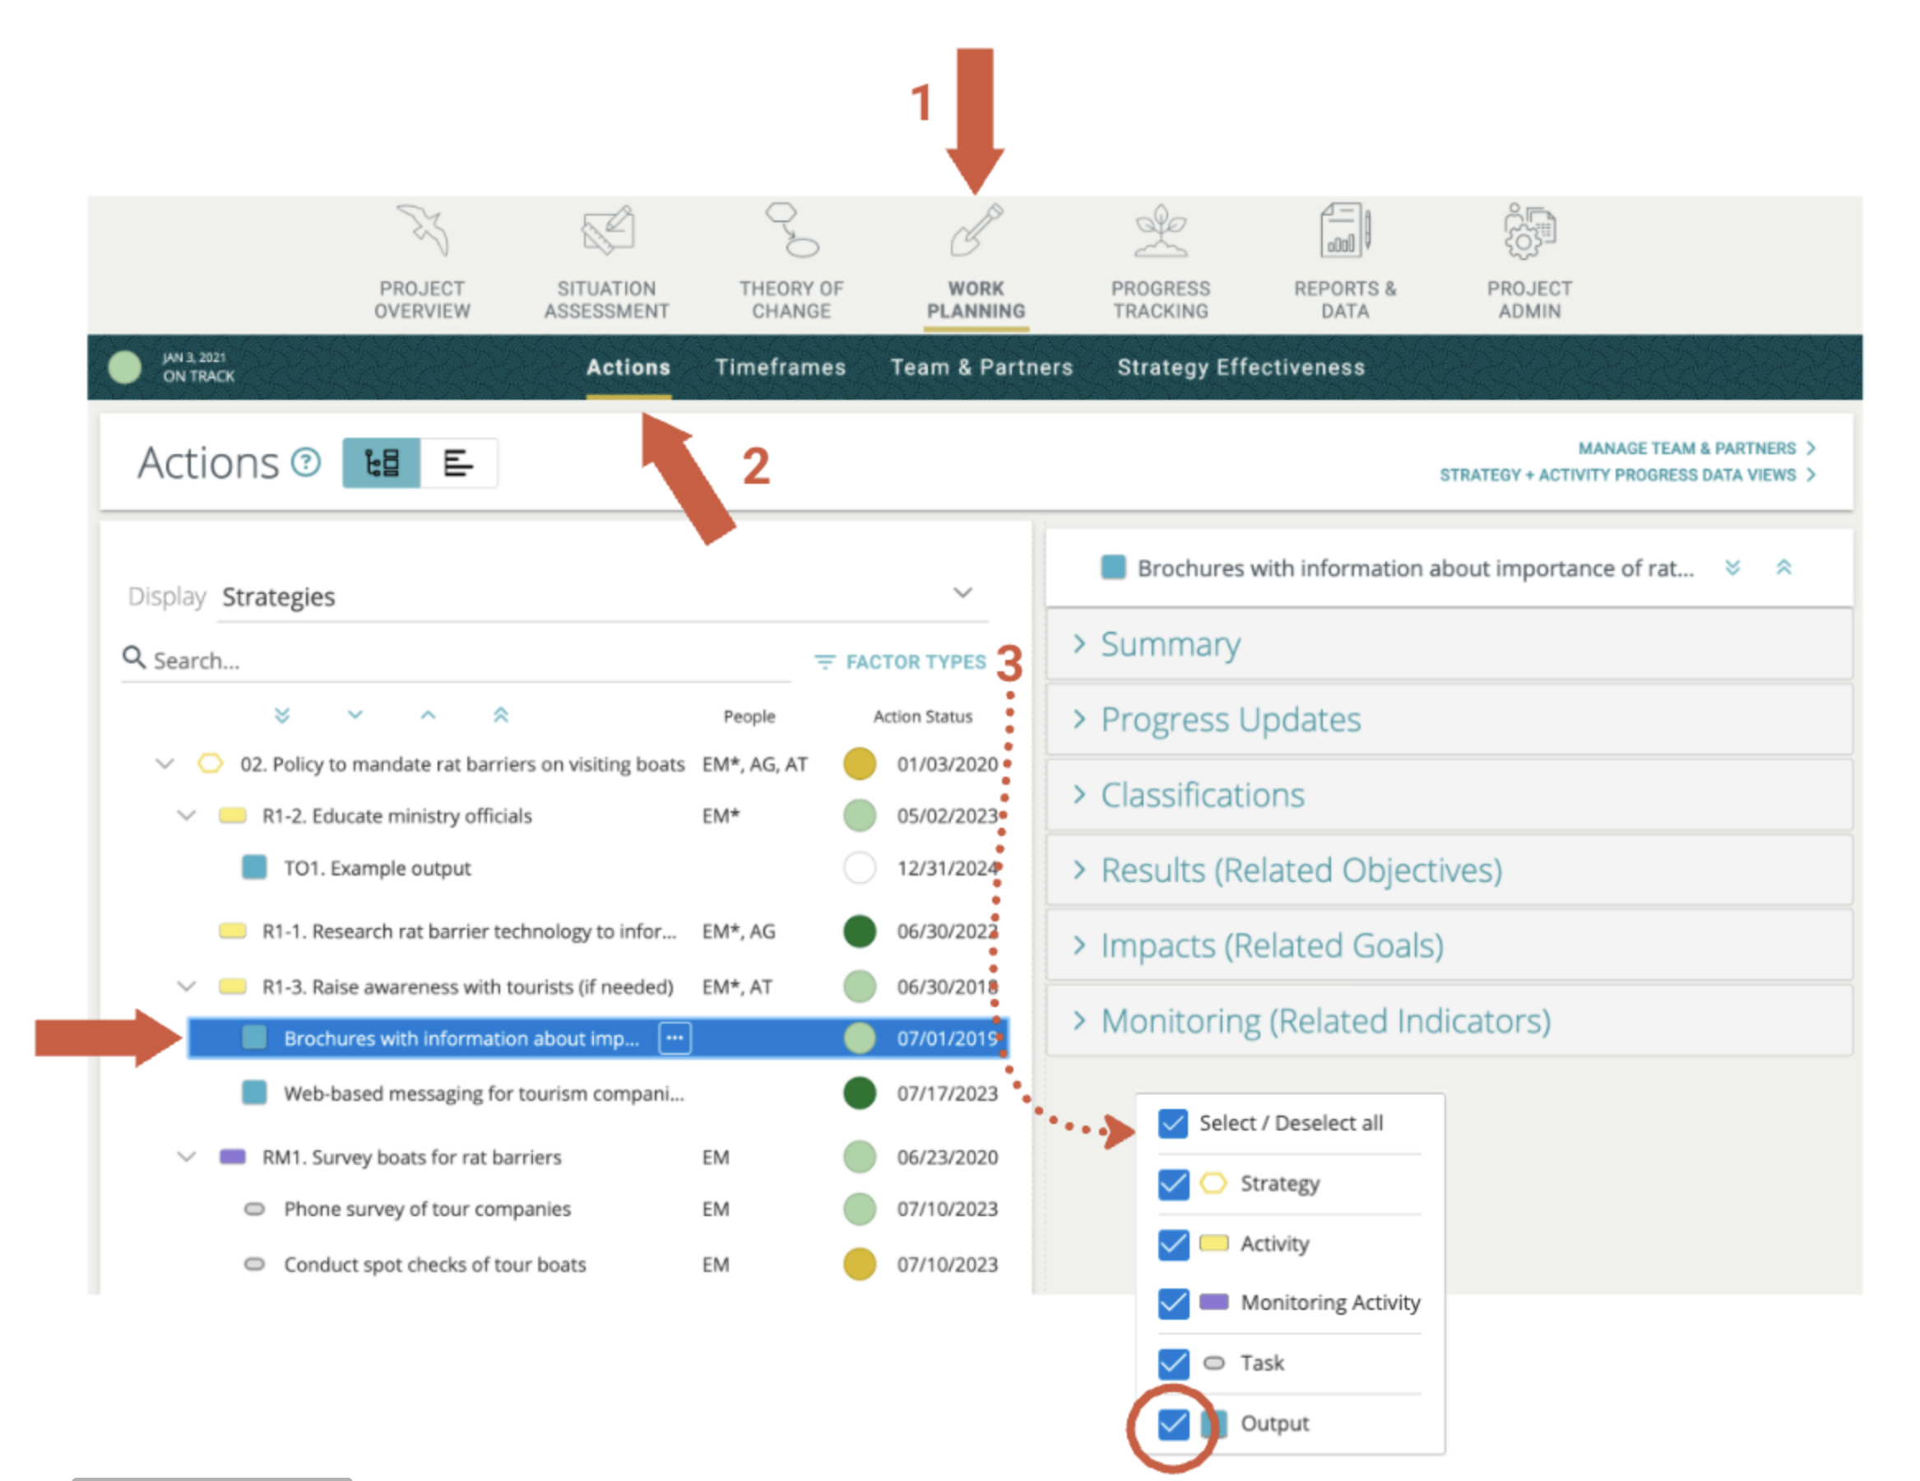This screenshot has width=1920, height=1481.
Task: Open Progress Tracking plant icon
Action: click(1161, 231)
